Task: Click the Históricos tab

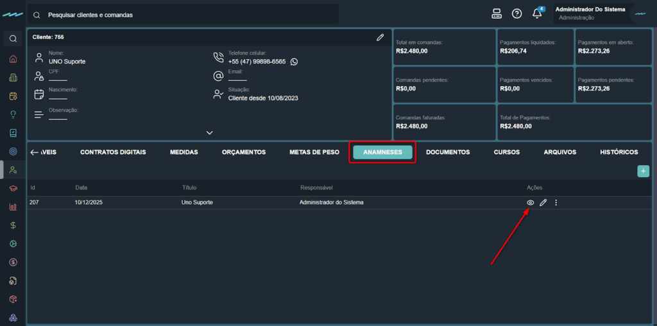Action: point(619,152)
